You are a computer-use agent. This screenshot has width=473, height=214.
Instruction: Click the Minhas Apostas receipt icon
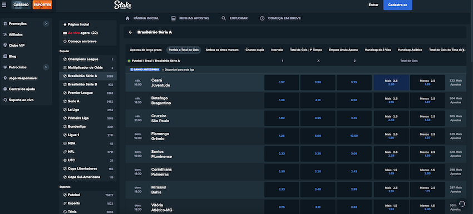click(x=173, y=18)
